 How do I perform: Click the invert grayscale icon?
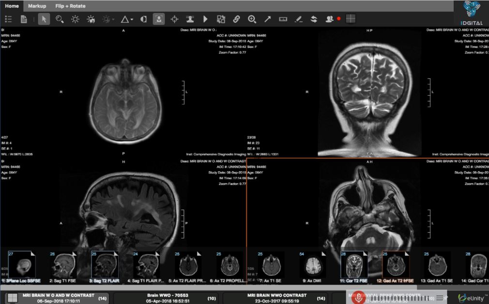pyautogui.click(x=143, y=19)
